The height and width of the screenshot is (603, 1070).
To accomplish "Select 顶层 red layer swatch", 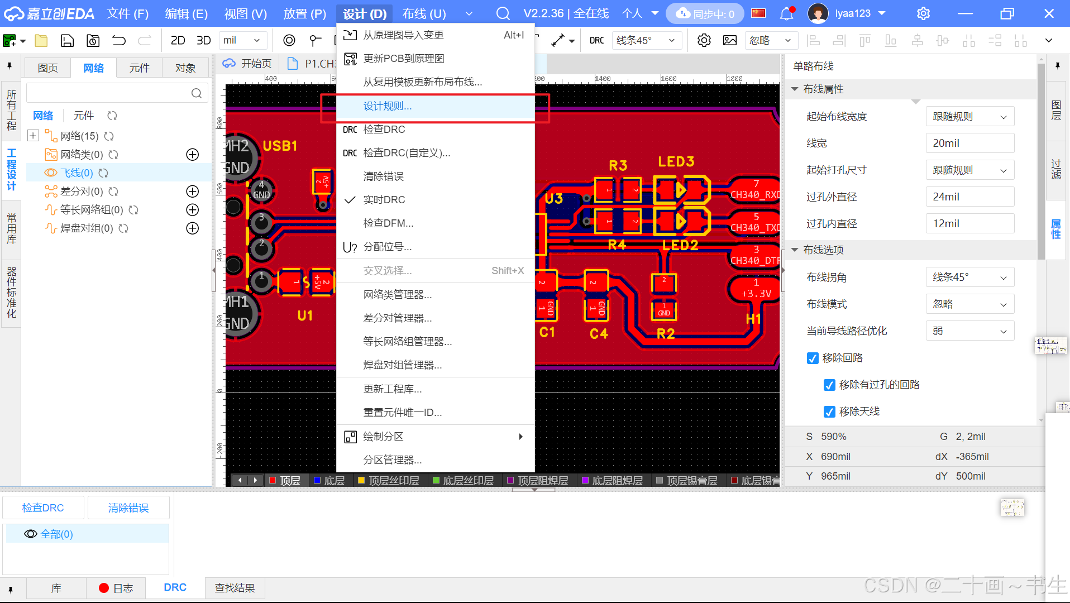I will click(273, 480).
